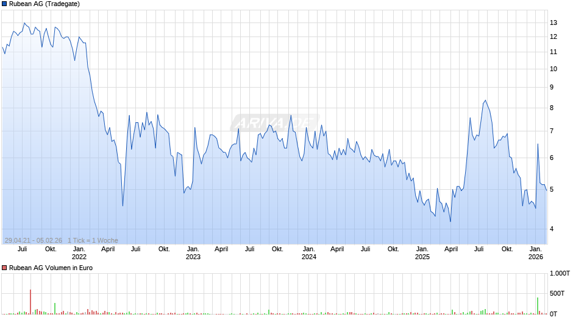Click the 'Jan. 2025' axis label

point(422,253)
